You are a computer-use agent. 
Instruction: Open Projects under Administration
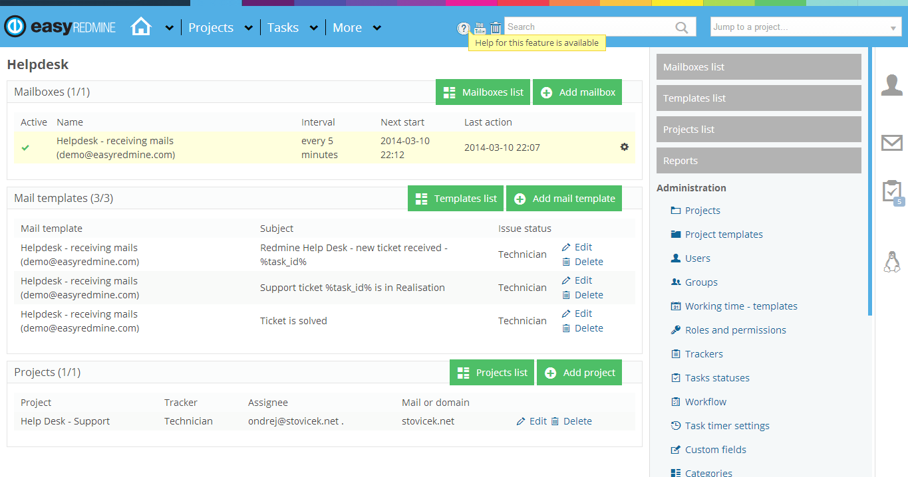coord(702,211)
